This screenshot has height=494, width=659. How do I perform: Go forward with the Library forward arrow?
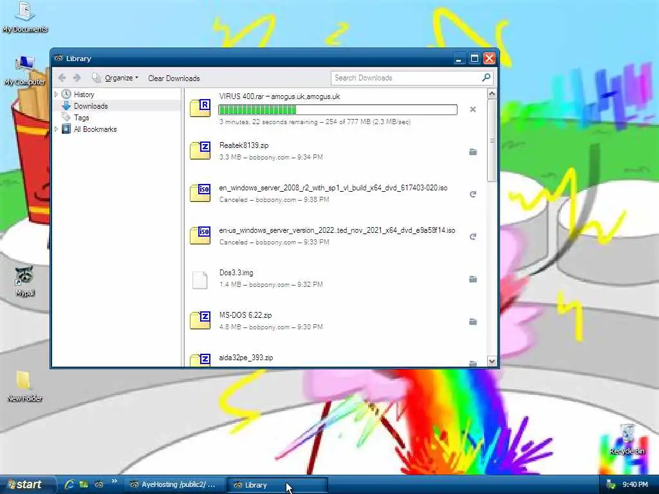coord(77,78)
